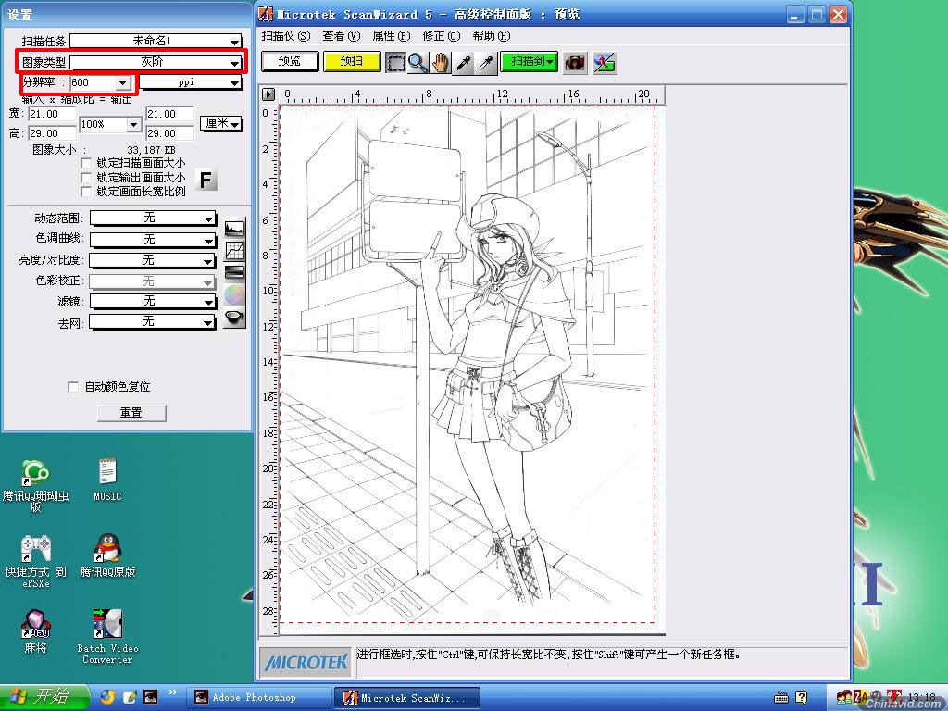Click the yellow 预扫 prescan button
The height and width of the screenshot is (711, 948).
point(352,62)
